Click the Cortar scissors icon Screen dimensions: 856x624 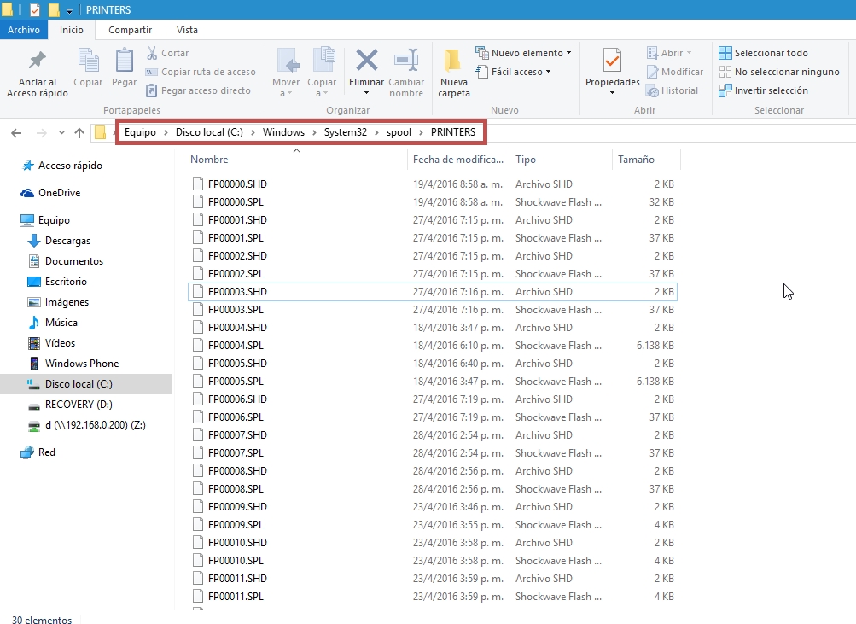pos(152,53)
